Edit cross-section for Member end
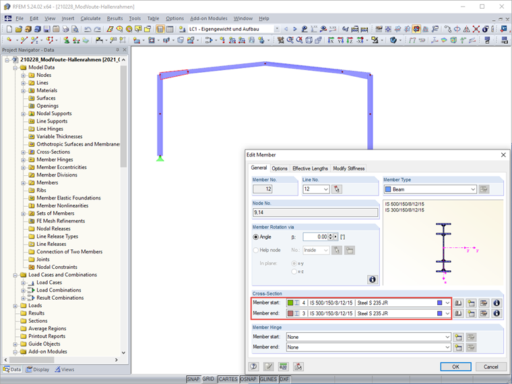Screen dimensions: 512x384 484,313
